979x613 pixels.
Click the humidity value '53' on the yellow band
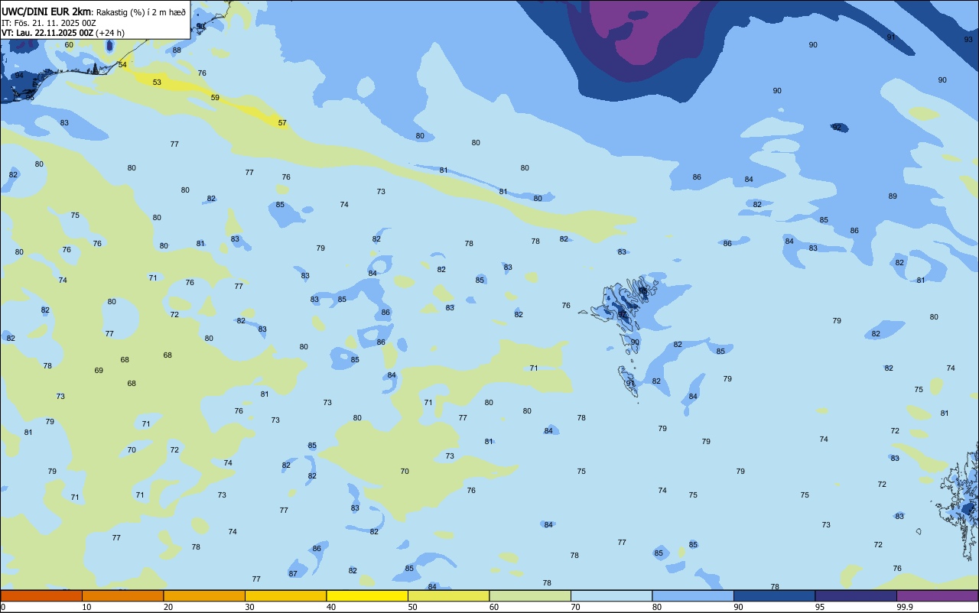point(157,82)
